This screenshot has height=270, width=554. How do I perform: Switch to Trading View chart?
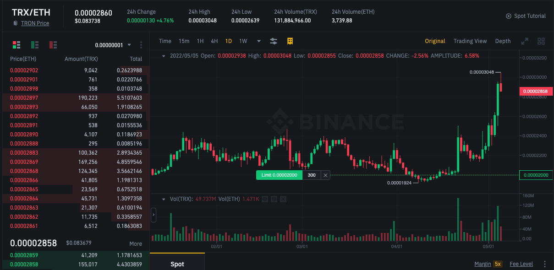pos(470,41)
